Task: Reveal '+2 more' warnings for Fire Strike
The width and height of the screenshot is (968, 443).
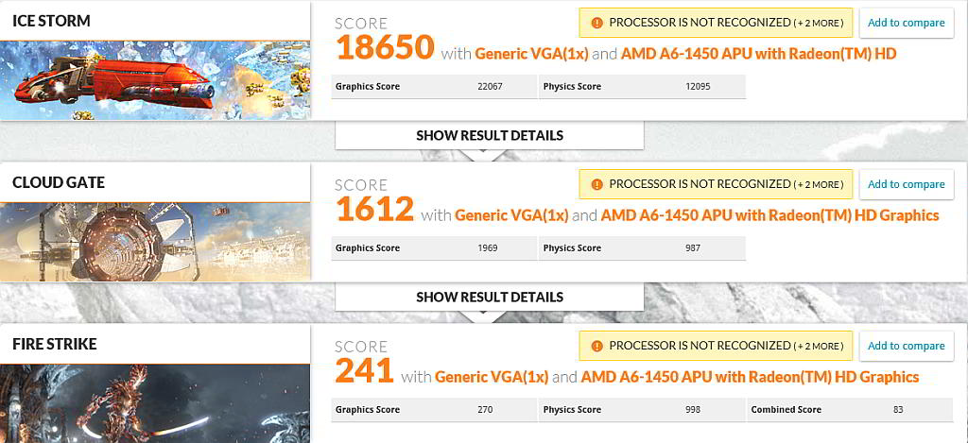Action: 819,346
